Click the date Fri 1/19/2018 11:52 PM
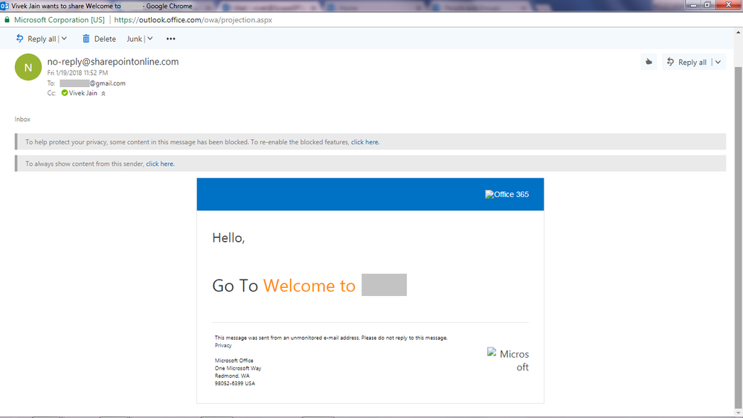The image size is (743, 418). [77, 72]
